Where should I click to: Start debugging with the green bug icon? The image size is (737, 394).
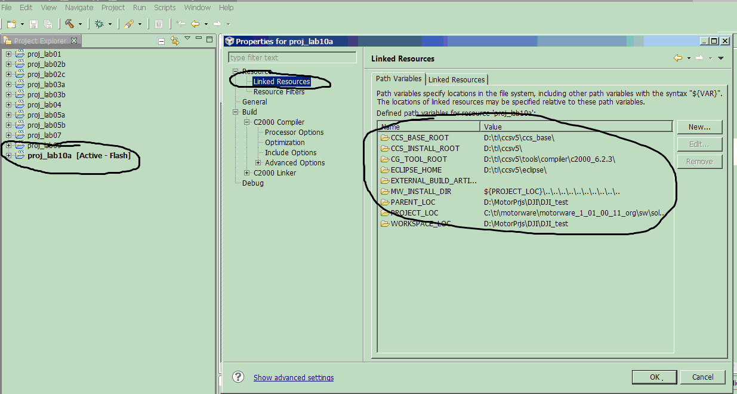(99, 24)
